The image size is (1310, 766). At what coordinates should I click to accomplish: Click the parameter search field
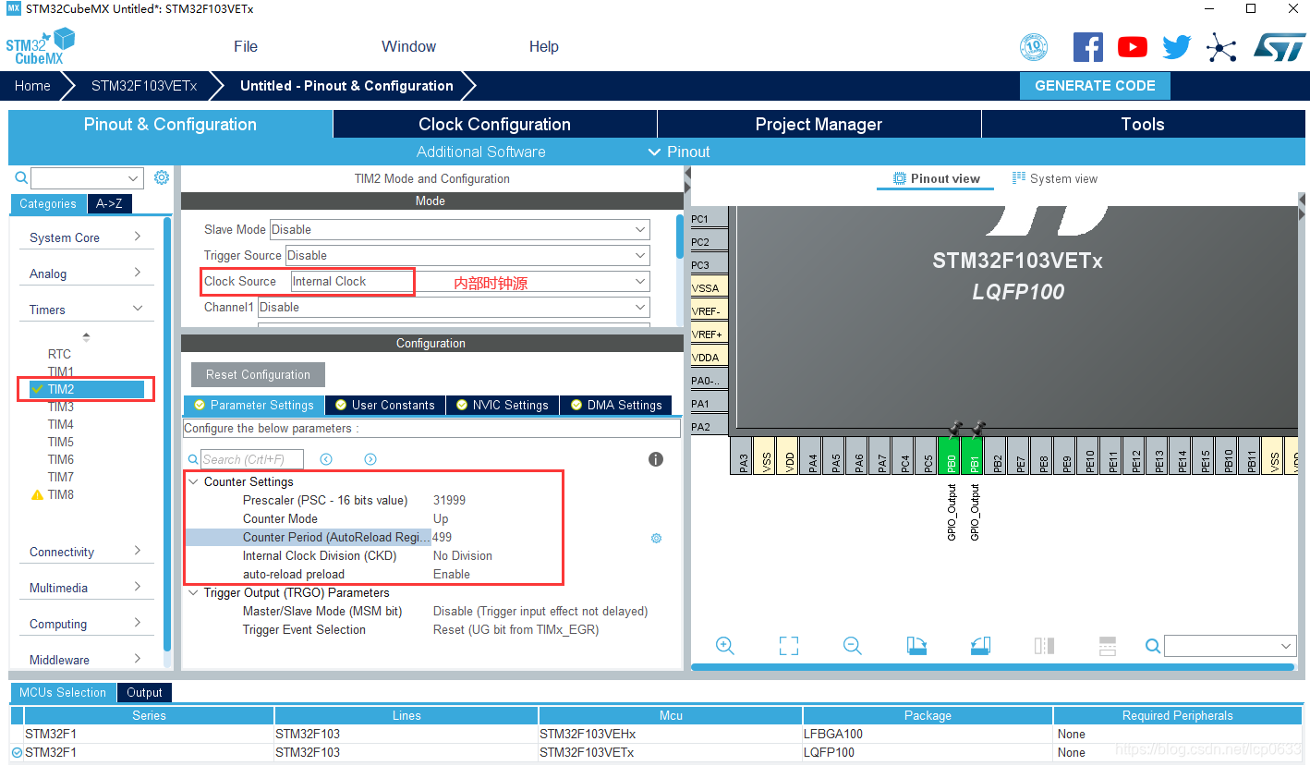point(252,459)
